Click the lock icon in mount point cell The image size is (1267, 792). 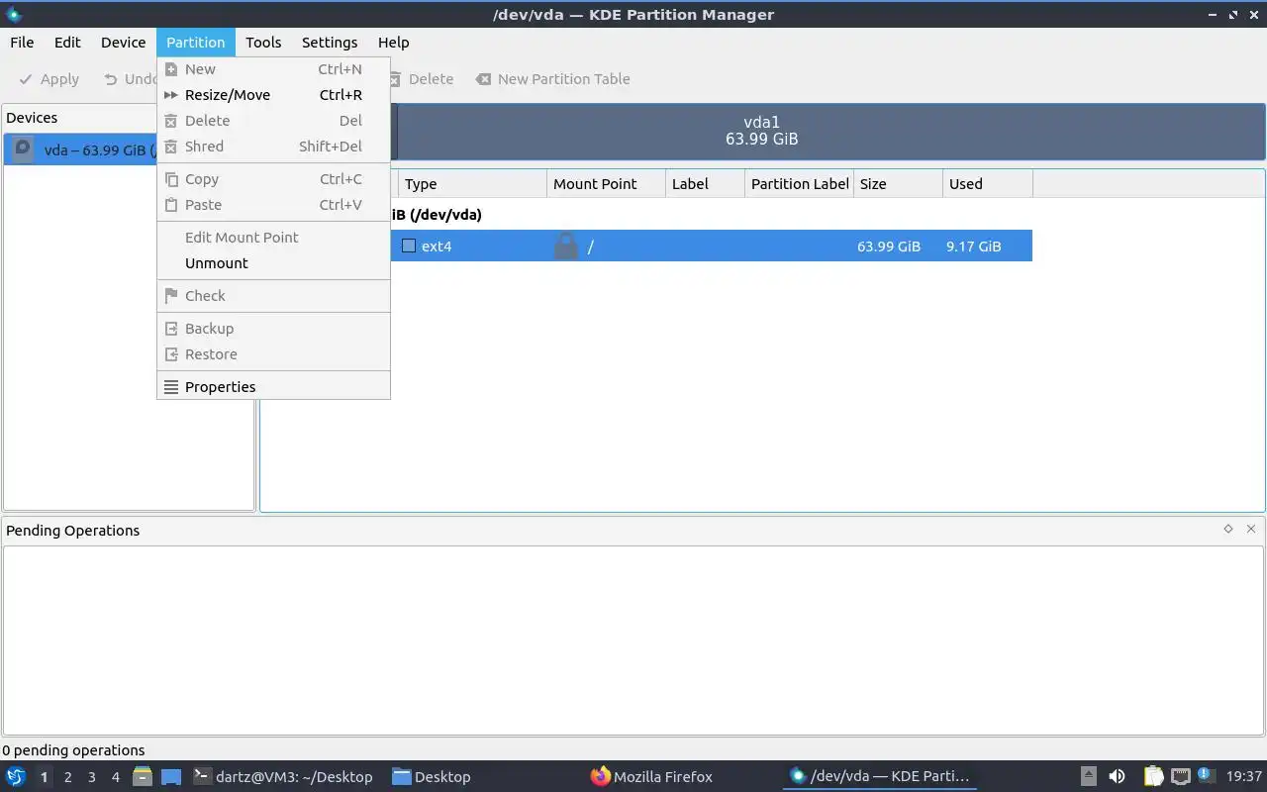coord(566,247)
